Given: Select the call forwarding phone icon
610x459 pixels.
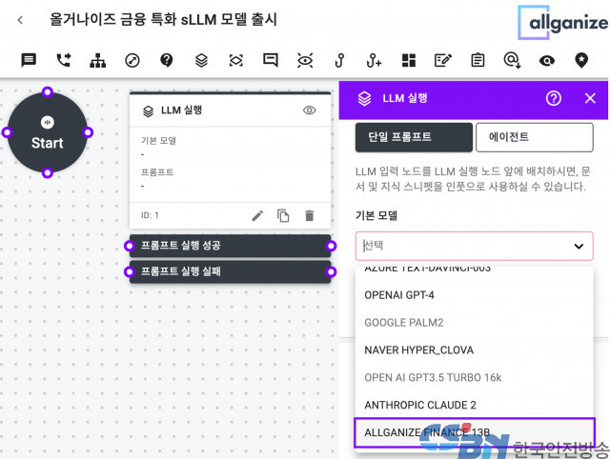Looking at the screenshot, I should pos(64,60).
